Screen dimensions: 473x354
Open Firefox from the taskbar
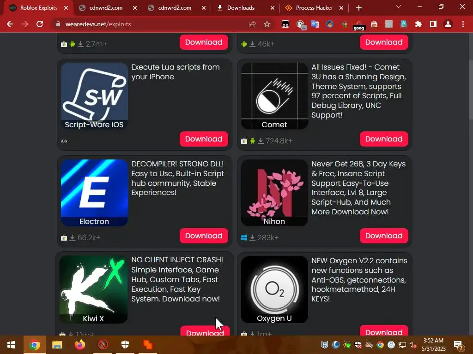pyautogui.click(x=80, y=345)
